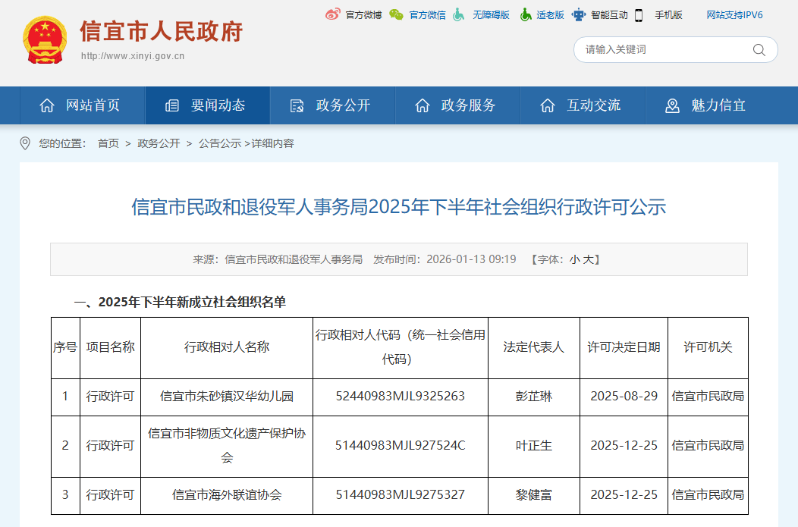798x527 pixels.
Task: Click the 网站支持IPV6 link
Action: point(734,14)
